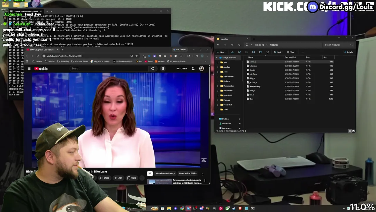Open pinned Downloads in Explorer sidebar
The width and height of the screenshot is (376, 212).
[226, 124]
